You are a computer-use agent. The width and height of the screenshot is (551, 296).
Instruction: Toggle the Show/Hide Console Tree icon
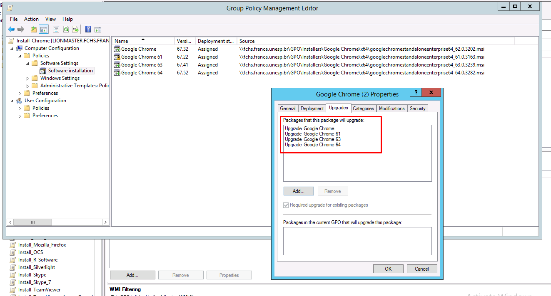(x=44, y=29)
